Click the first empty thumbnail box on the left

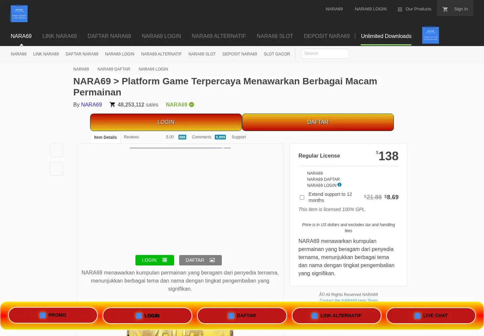(56, 150)
